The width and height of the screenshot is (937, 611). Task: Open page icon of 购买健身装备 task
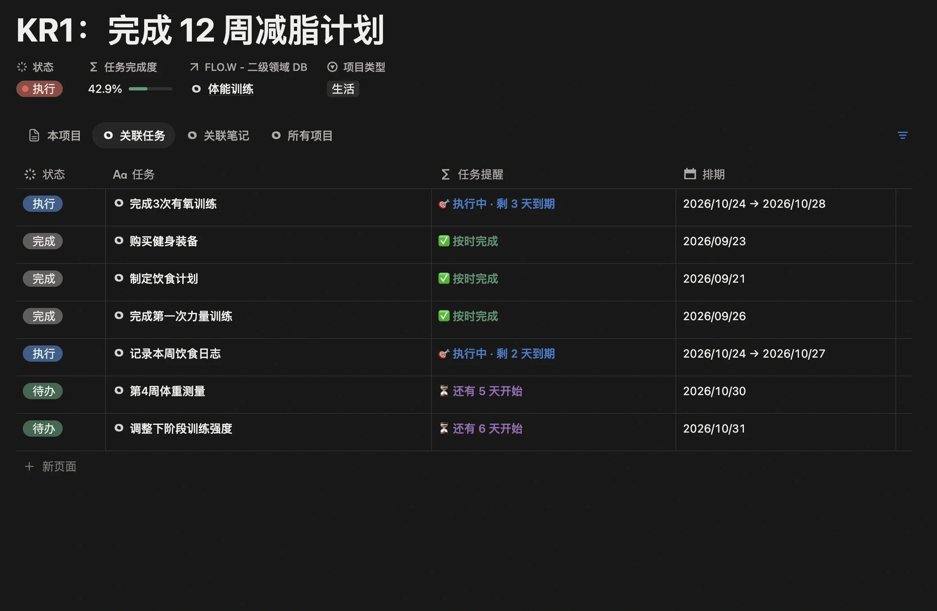tap(119, 240)
